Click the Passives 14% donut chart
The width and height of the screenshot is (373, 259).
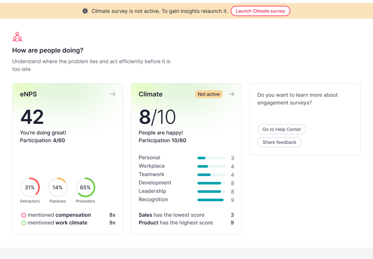pyautogui.click(x=57, y=187)
